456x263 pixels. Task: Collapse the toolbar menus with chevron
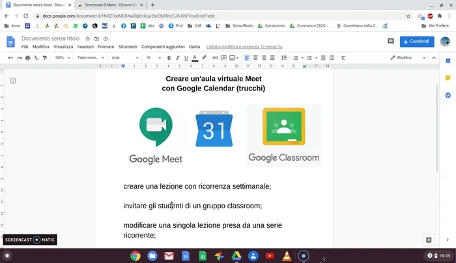[434, 58]
